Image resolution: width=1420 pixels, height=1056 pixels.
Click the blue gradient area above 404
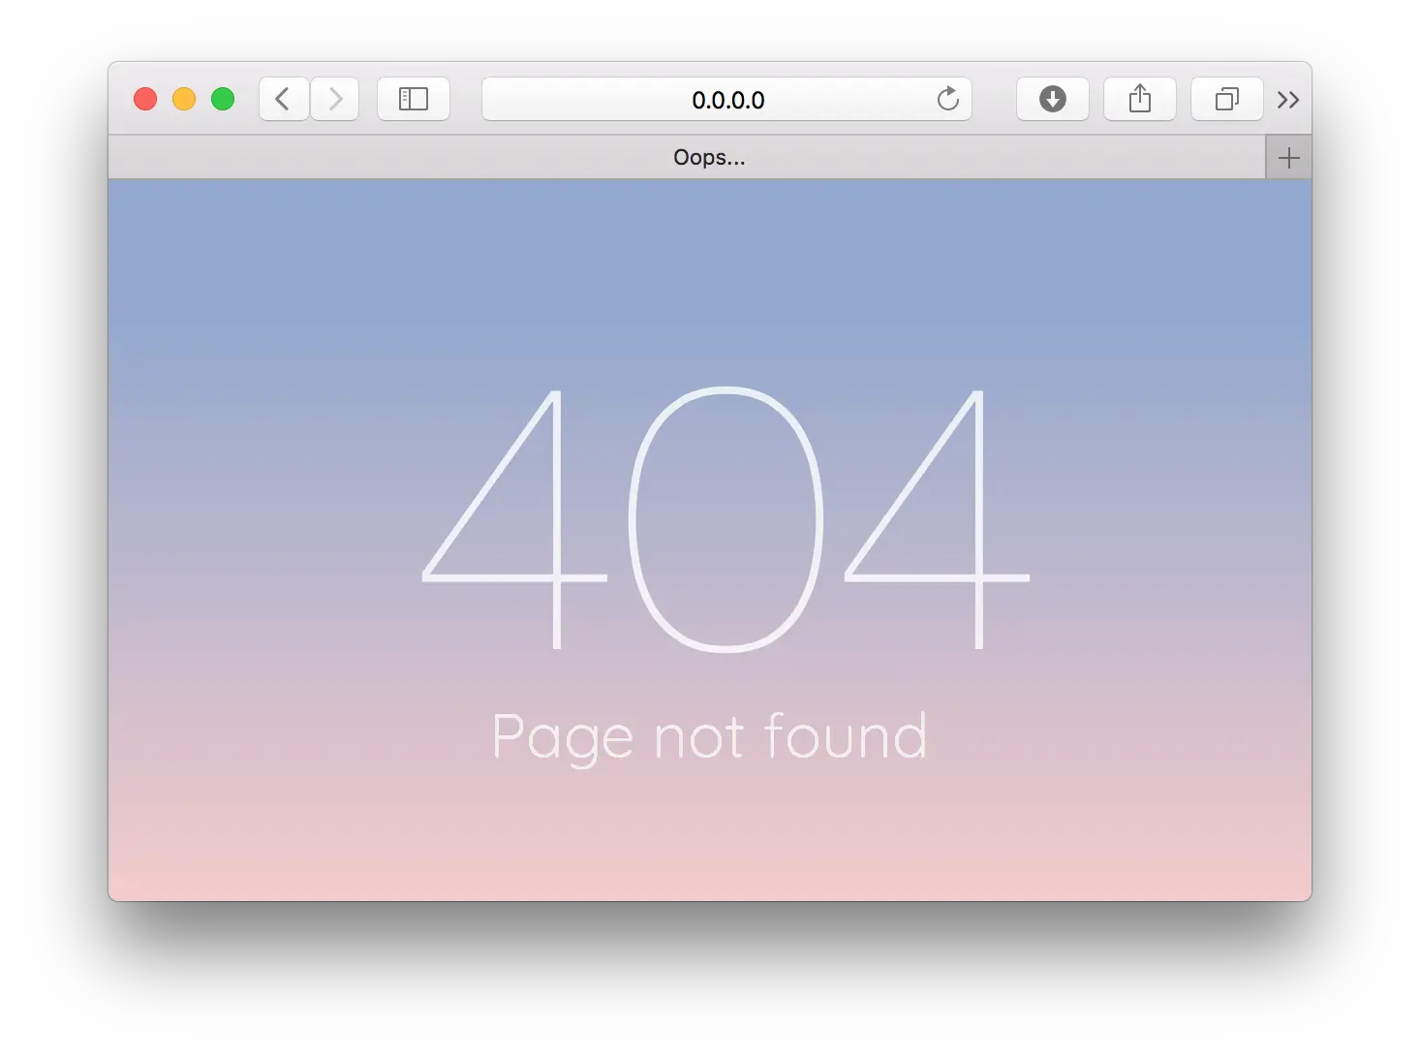[710, 281]
